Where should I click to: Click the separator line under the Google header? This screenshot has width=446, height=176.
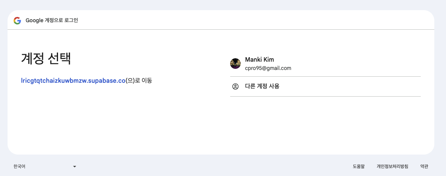coord(221,29)
